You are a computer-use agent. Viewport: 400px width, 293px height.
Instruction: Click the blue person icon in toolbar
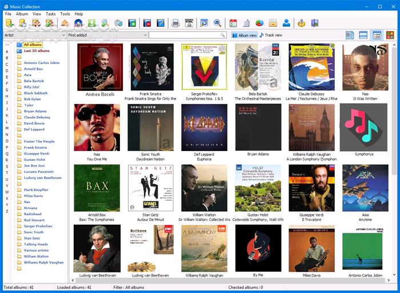[286, 23]
